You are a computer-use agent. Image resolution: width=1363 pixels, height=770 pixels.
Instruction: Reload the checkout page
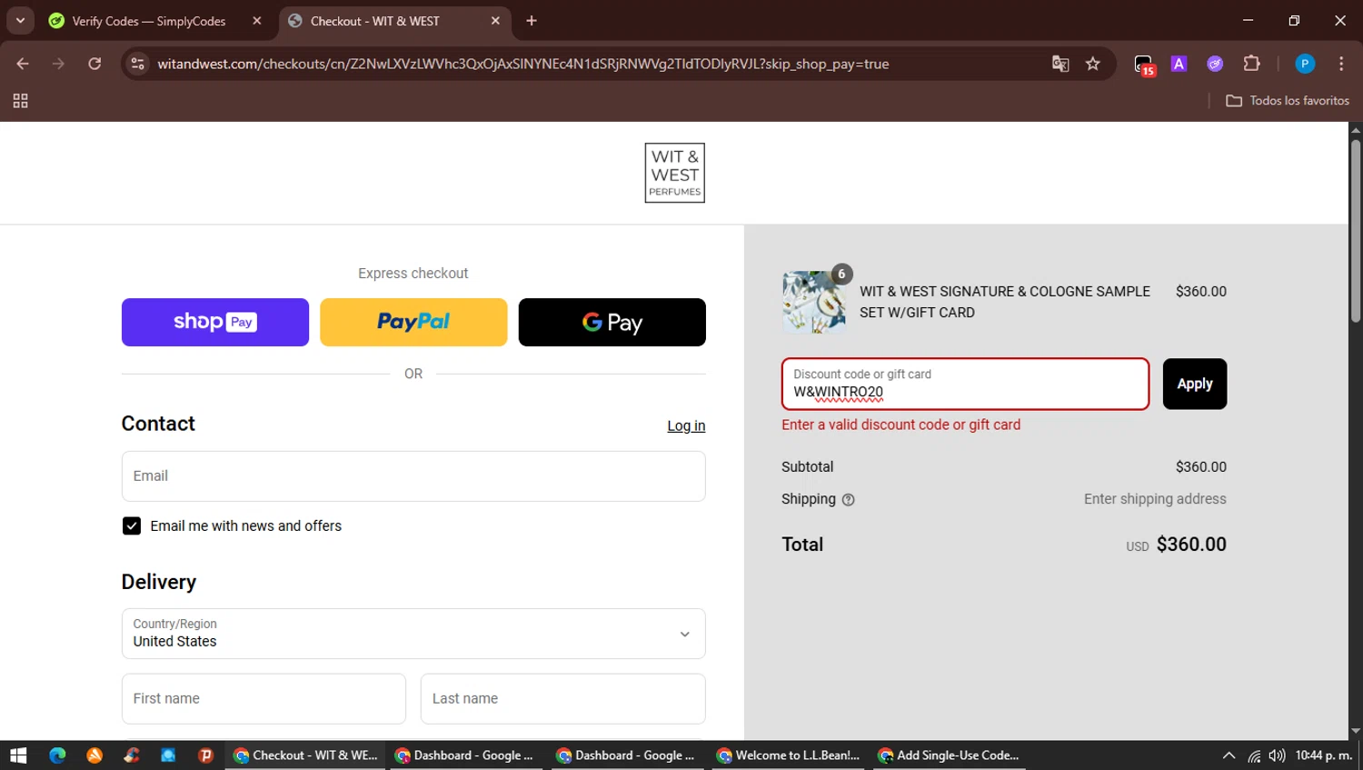(x=95, y=64)
